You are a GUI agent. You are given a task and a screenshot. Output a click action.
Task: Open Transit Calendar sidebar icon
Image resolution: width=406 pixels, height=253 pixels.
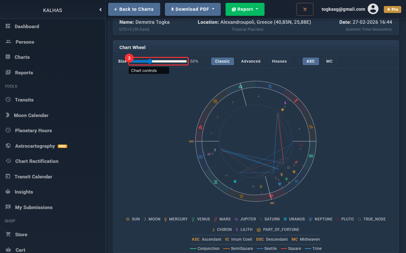click(8, 176)
